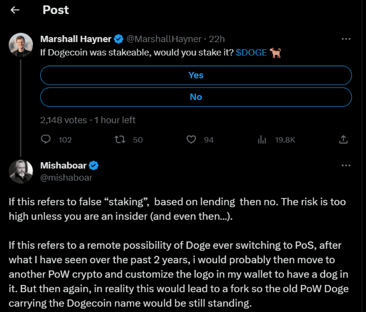View analytics showing 19.8K views
Image resolution: width=366 pixels, height=312 pixels.
coord(262,139)
